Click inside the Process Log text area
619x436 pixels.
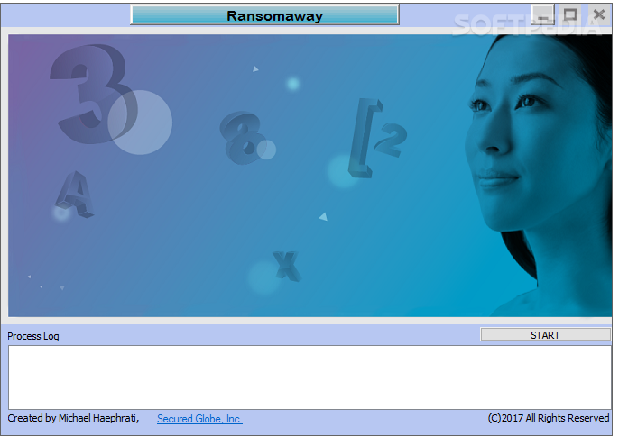pyautogui.click(x=309, y=377)
